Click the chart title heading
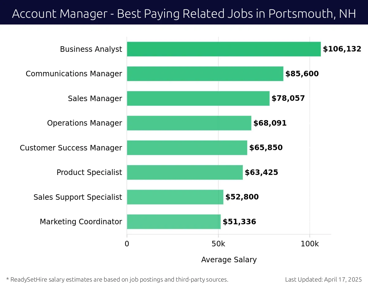Viewport: 368px width, 288px height. click(184, 14)
